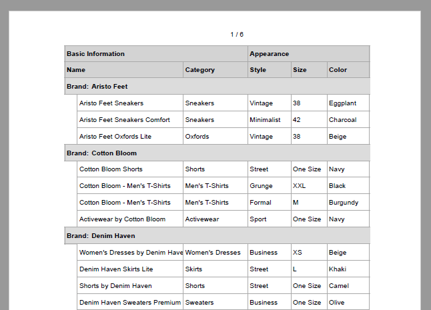Image resolution: width=431 pixels, height=310 pixels.
Task: Select the Name column header
Action: [x=124, y=70]
